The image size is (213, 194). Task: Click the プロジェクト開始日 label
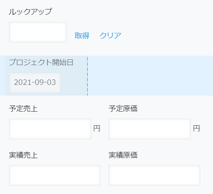41,62
